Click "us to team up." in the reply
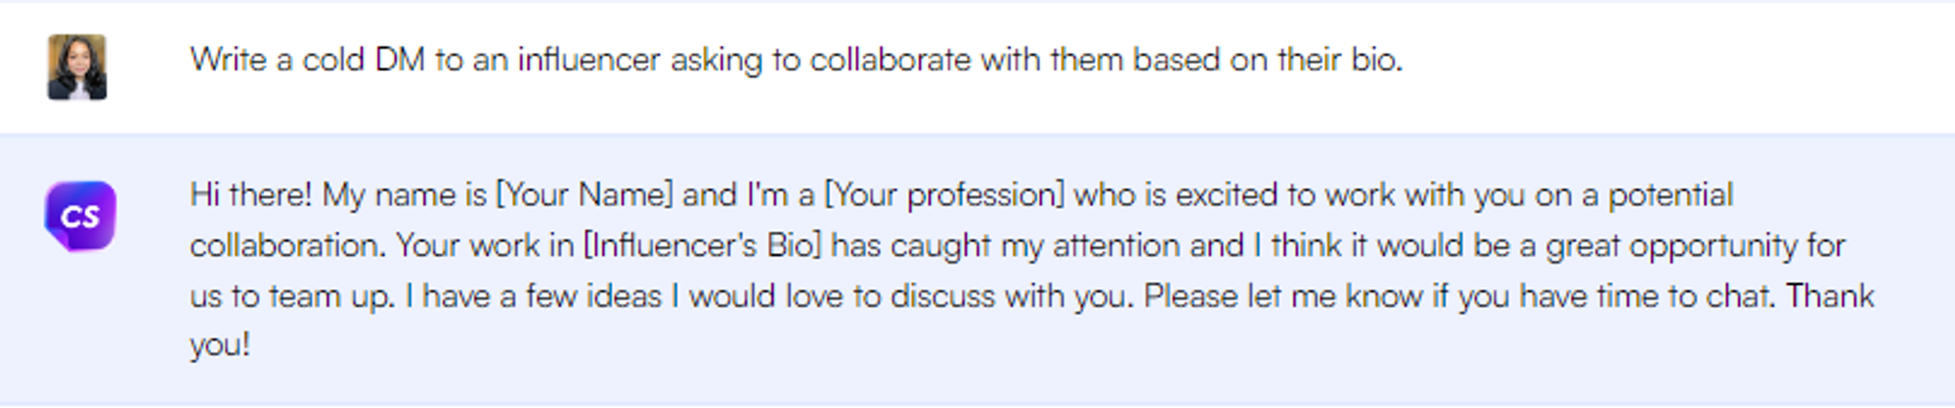1955x408 pixels. [x=292, y=296]
